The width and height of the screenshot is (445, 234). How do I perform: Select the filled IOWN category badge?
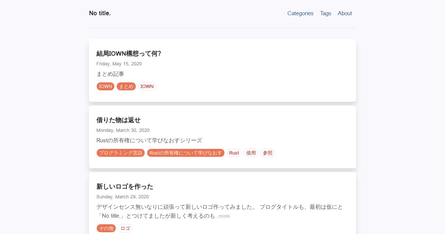click(x=105, y=87)
